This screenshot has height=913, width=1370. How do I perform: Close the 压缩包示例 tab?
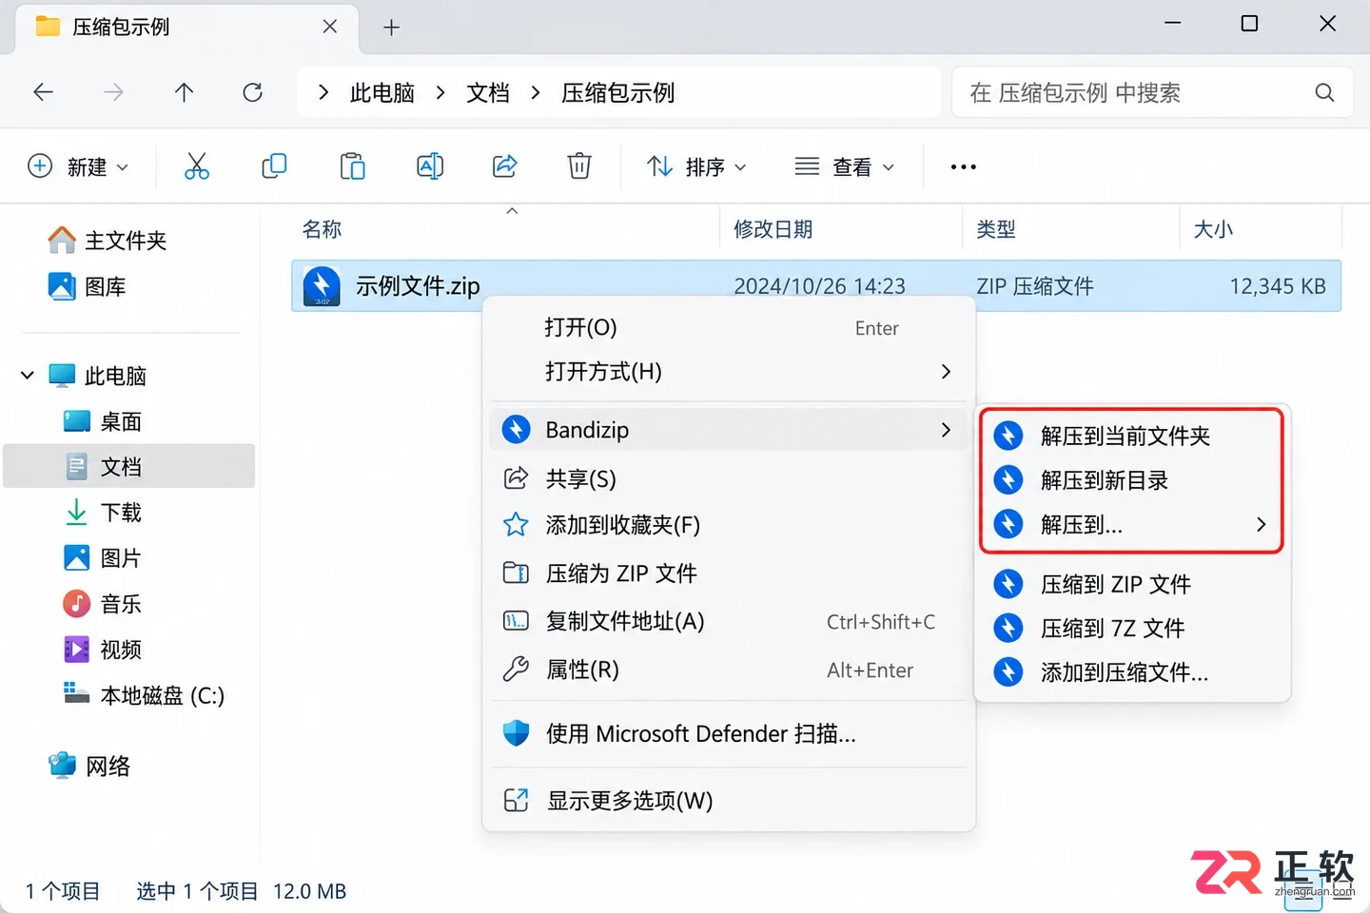click(330, 27)
